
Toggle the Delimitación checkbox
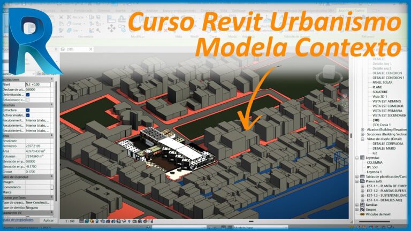point(28,95)
